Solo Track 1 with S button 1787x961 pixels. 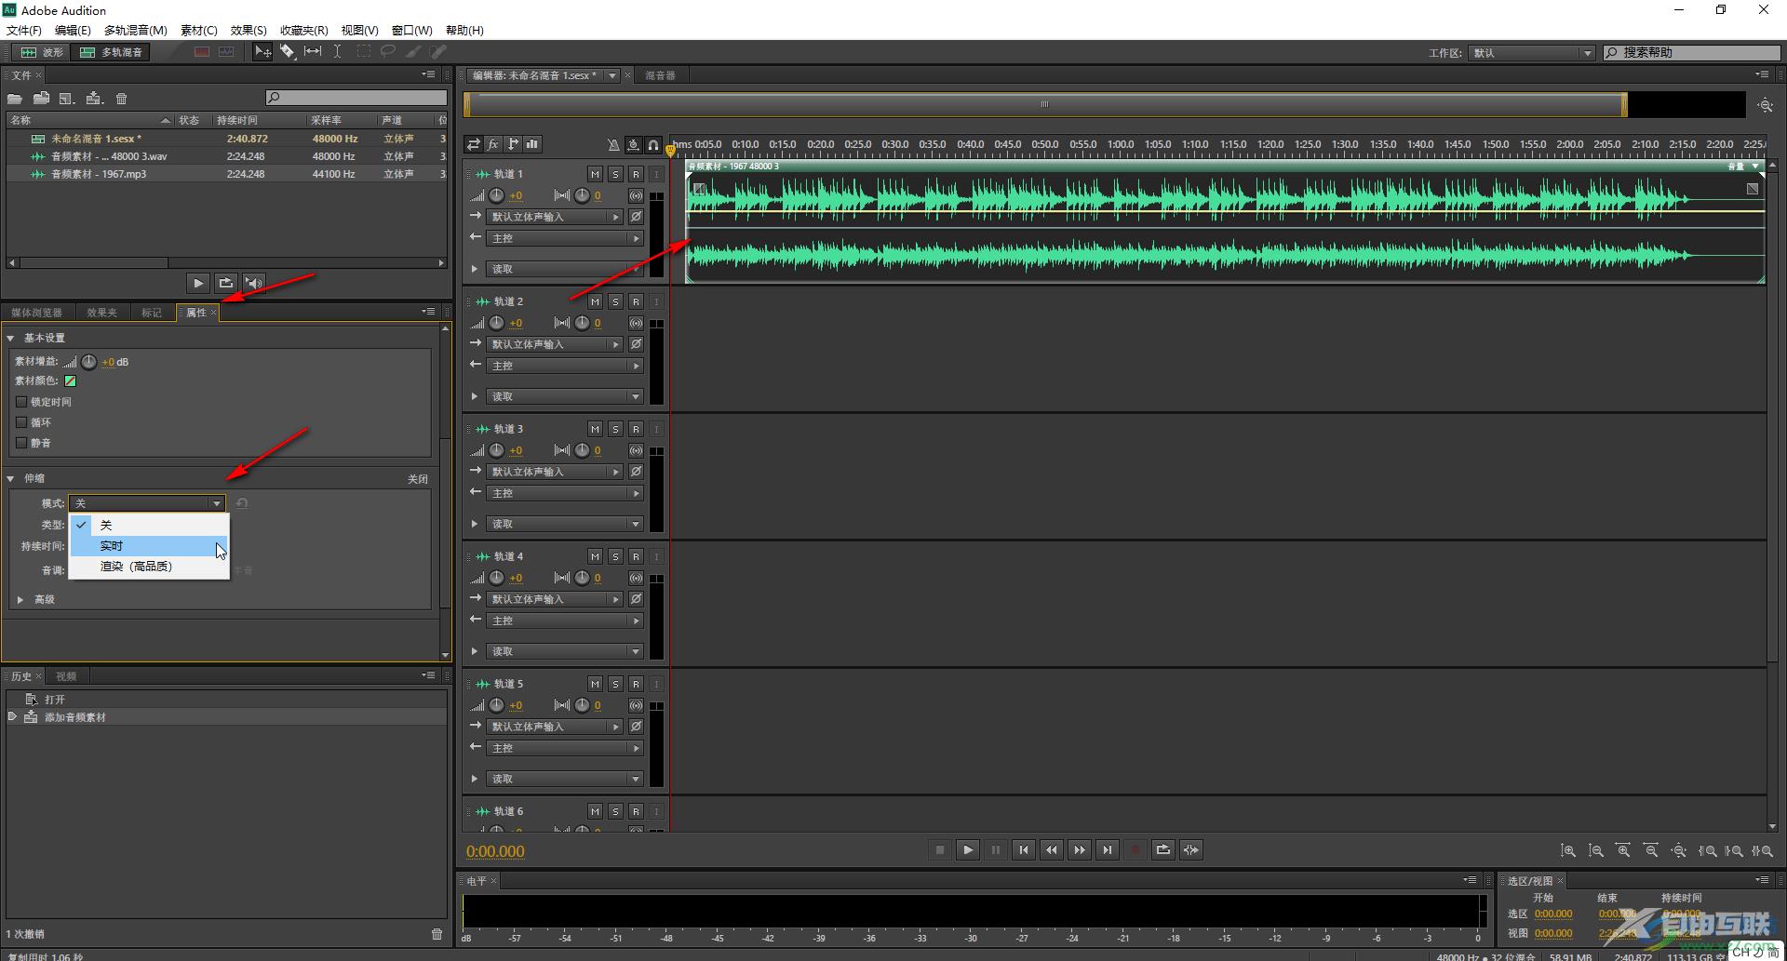tap(615, 174)
